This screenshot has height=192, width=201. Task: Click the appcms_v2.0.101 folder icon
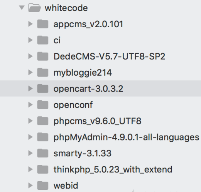click(43, 24)
